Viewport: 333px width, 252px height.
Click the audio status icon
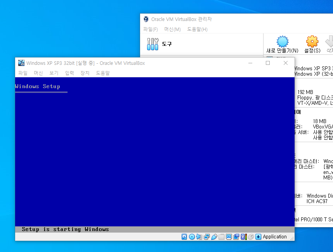pos(199,237)
